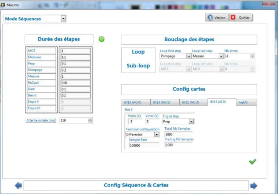Click the Dark step name field
This screenshot has height=194, width=279.
click(x=41, y=89)
